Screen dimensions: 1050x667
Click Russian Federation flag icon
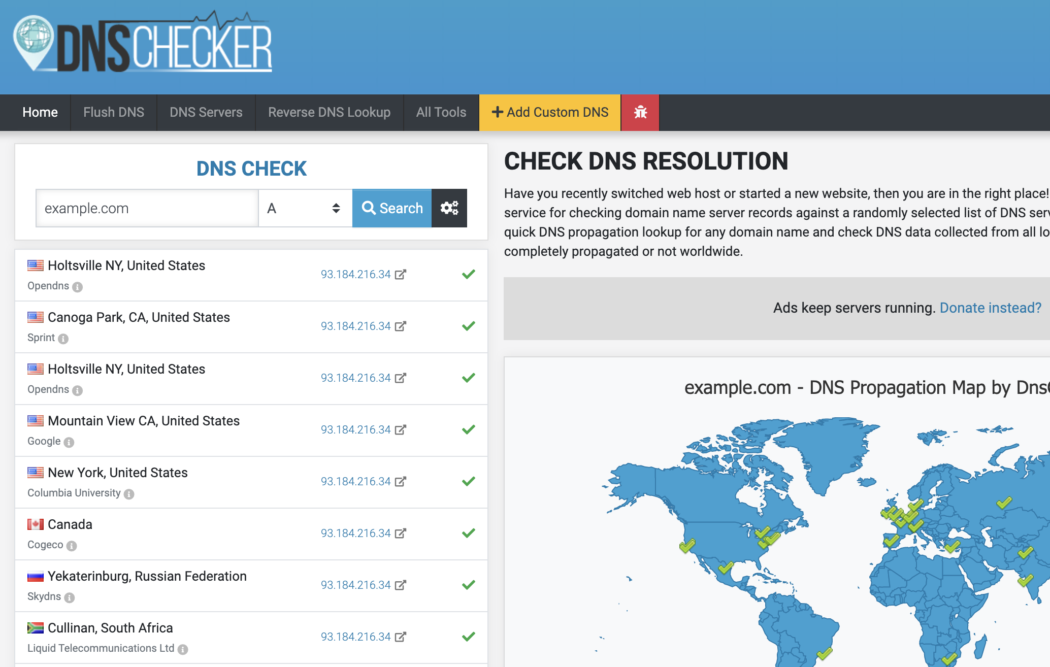coord(36,576)
